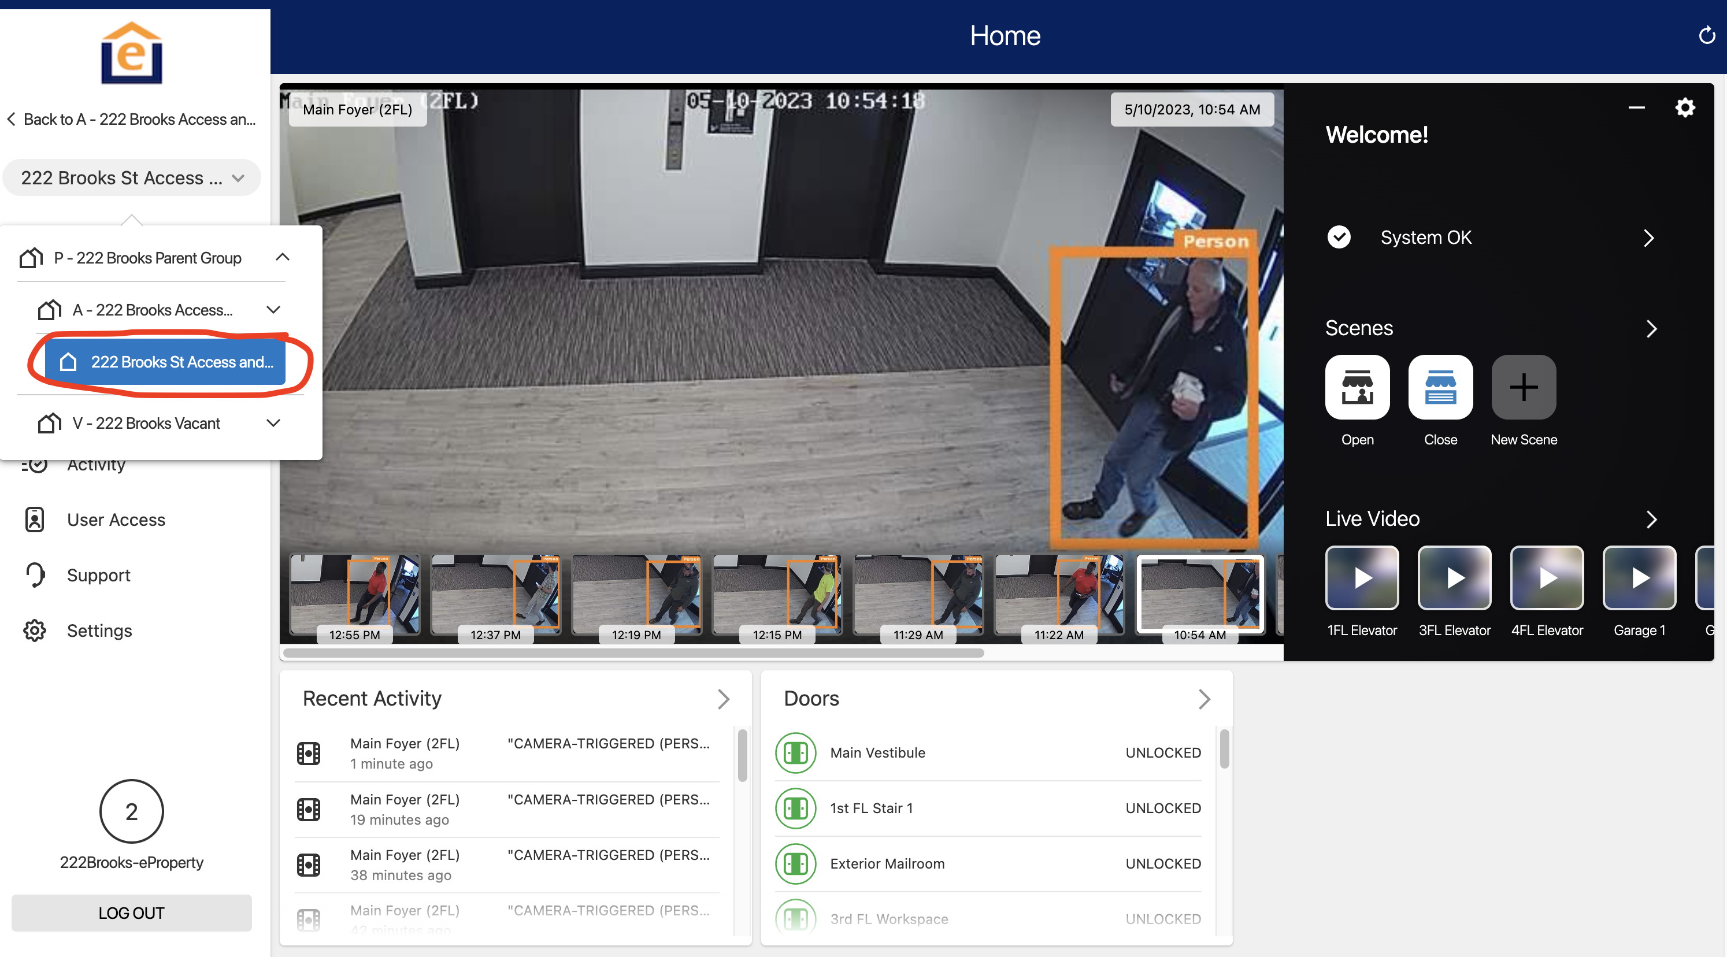Collapse the P - 222 Brooks Parent Group
This screenshot has width=1727, height=957.
[282, 257]
